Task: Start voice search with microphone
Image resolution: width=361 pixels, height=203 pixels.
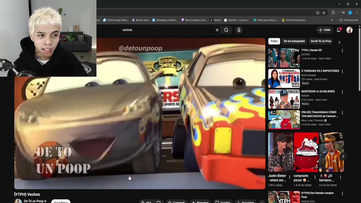Action: click(239, 30)
